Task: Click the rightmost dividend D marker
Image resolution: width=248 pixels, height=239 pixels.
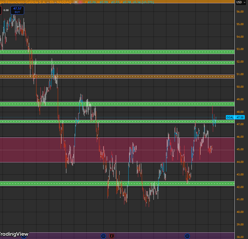Action: pyautogui.click(x=187, y=236)
